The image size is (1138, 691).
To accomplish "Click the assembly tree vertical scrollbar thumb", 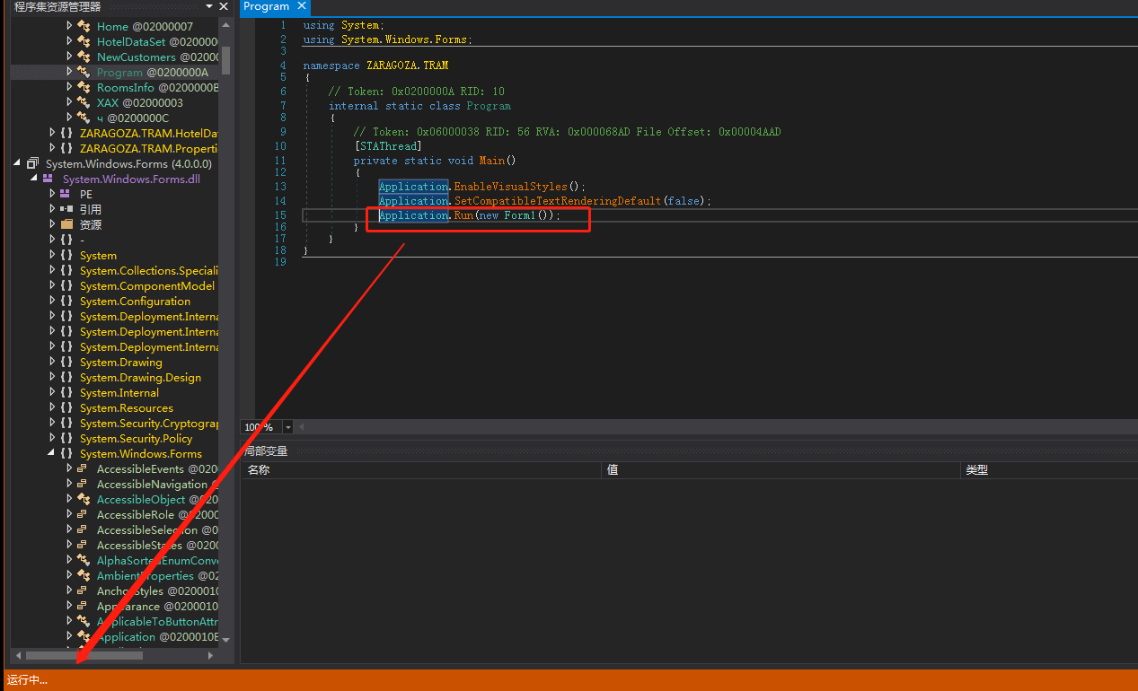I will click(226, 59).
